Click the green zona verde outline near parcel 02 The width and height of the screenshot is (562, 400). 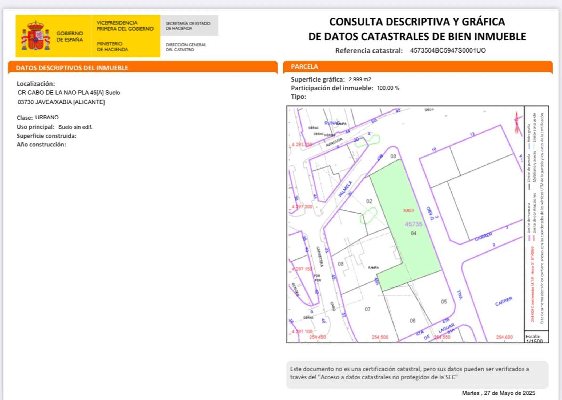coord(369,216)
